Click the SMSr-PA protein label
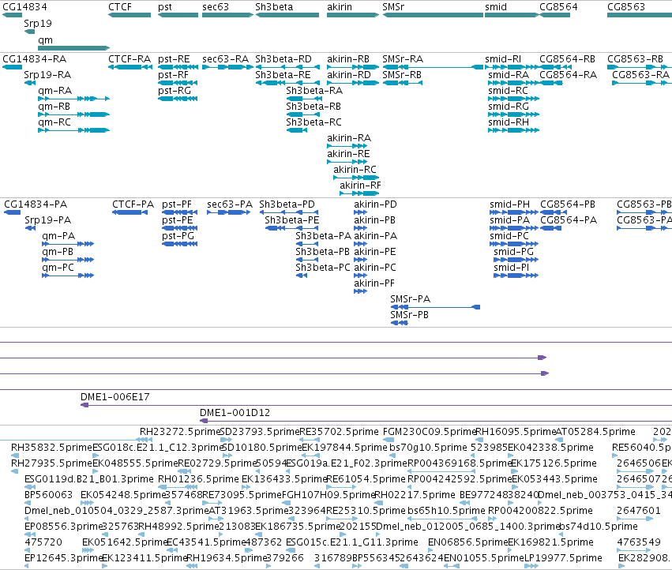The width and height of the screenshot is (672, 570). (x=411, y=299)
